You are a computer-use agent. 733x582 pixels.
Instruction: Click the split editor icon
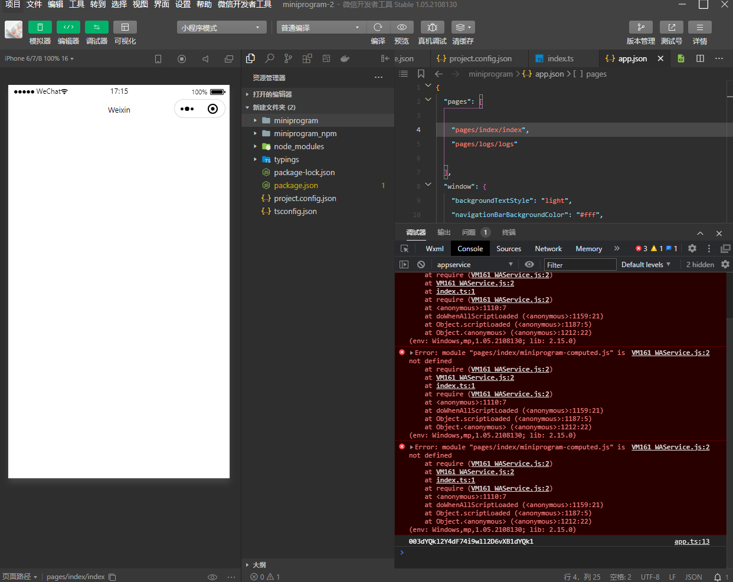700,58
